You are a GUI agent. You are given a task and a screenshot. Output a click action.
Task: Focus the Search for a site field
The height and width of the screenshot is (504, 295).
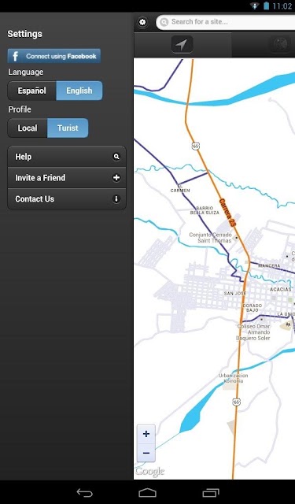(225, 22)
